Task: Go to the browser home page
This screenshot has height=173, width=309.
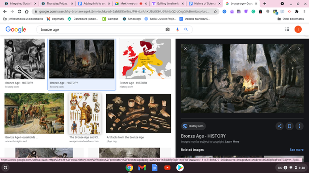Action: pyautogui.click(x=27, y=12)
